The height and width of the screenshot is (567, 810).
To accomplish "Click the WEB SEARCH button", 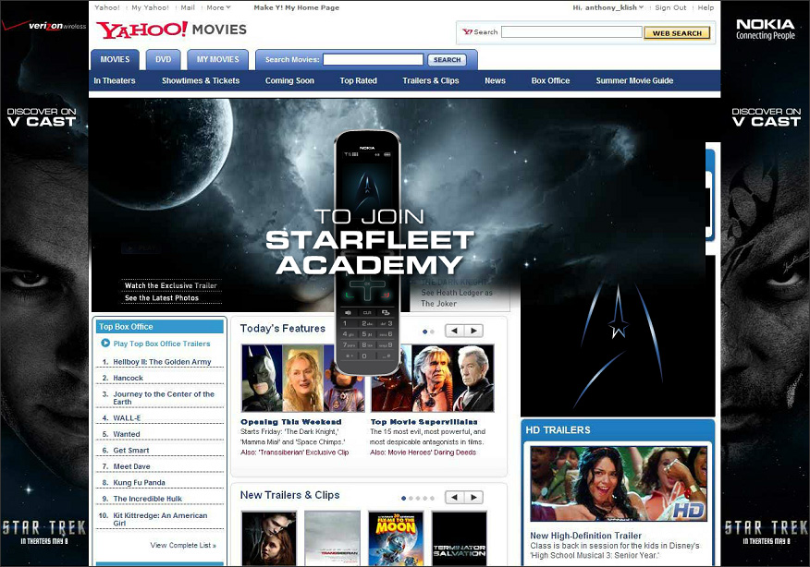I will (x=677, y=33).
